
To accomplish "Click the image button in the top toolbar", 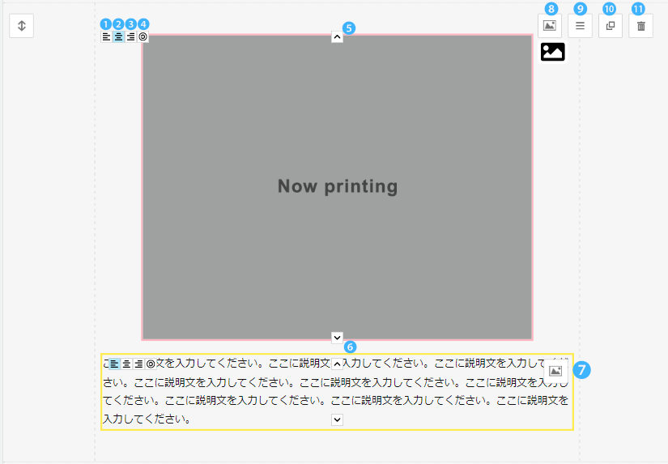I will (550, 26).
